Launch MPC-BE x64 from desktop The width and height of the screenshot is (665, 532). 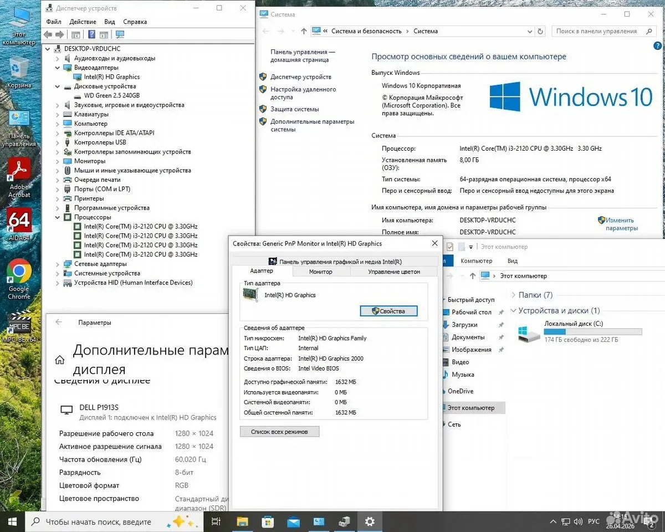point(19,327)
